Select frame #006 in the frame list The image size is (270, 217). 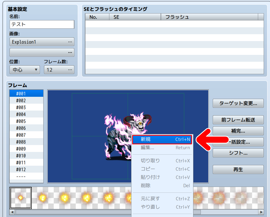26,128
